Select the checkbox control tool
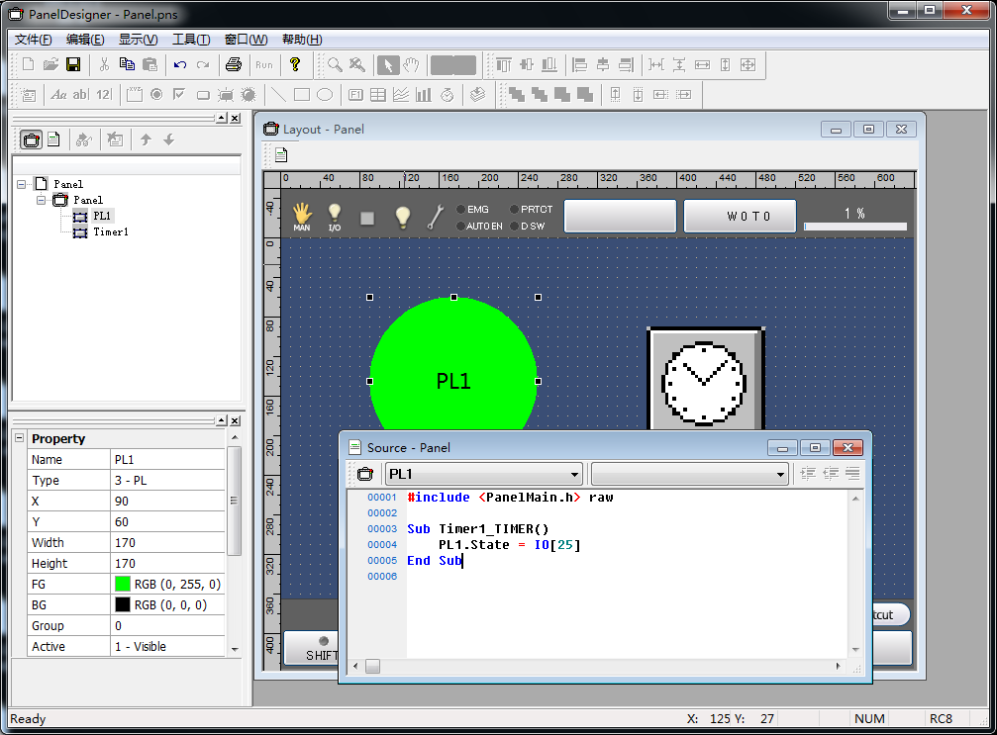 pos(179,95)
